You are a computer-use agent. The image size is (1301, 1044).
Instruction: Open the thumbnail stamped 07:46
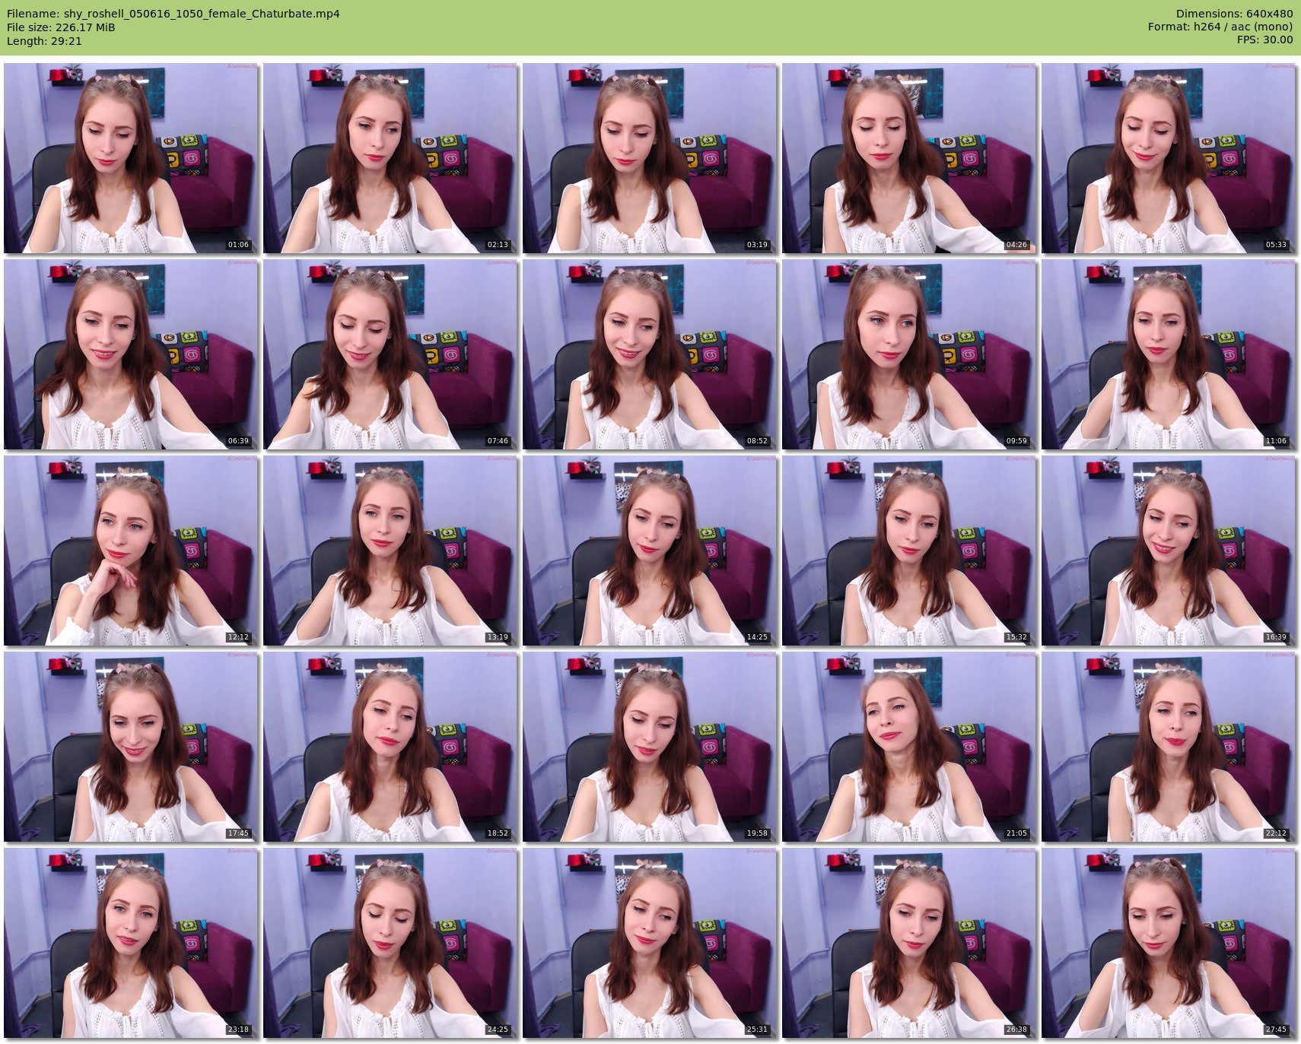click(x=390, y=354)
